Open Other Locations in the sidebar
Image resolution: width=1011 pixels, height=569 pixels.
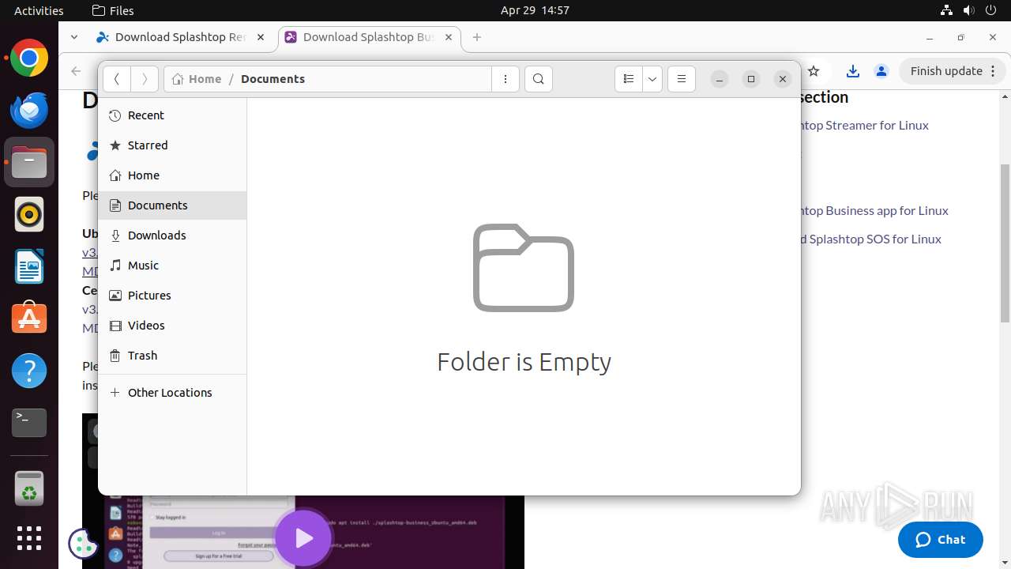click(172, 393)
